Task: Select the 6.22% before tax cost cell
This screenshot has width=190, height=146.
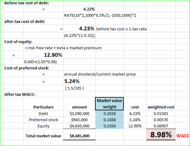Action: 79,9
